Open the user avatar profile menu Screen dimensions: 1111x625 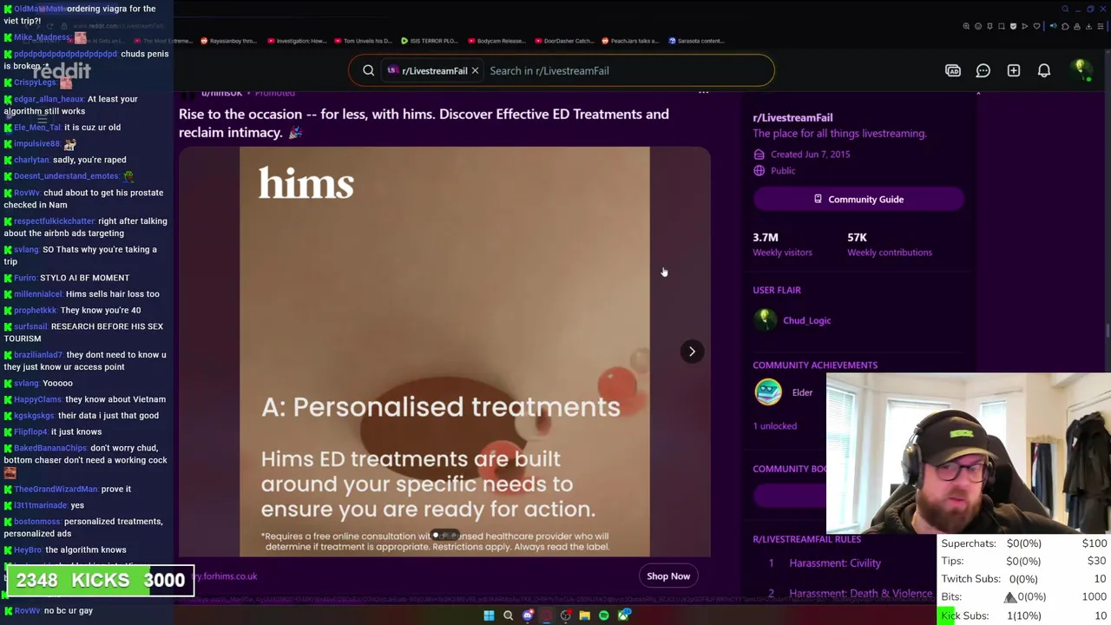[1081, 70]
